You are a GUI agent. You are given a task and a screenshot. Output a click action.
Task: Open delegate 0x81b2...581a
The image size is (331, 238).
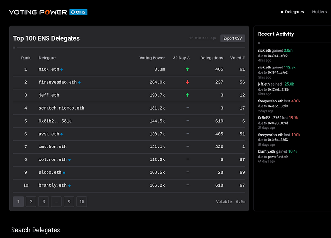[x=55, y=121]
